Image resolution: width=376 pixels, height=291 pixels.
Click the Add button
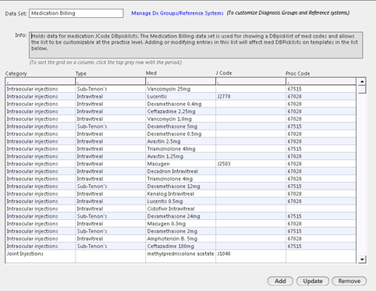[x=280, y=281]
